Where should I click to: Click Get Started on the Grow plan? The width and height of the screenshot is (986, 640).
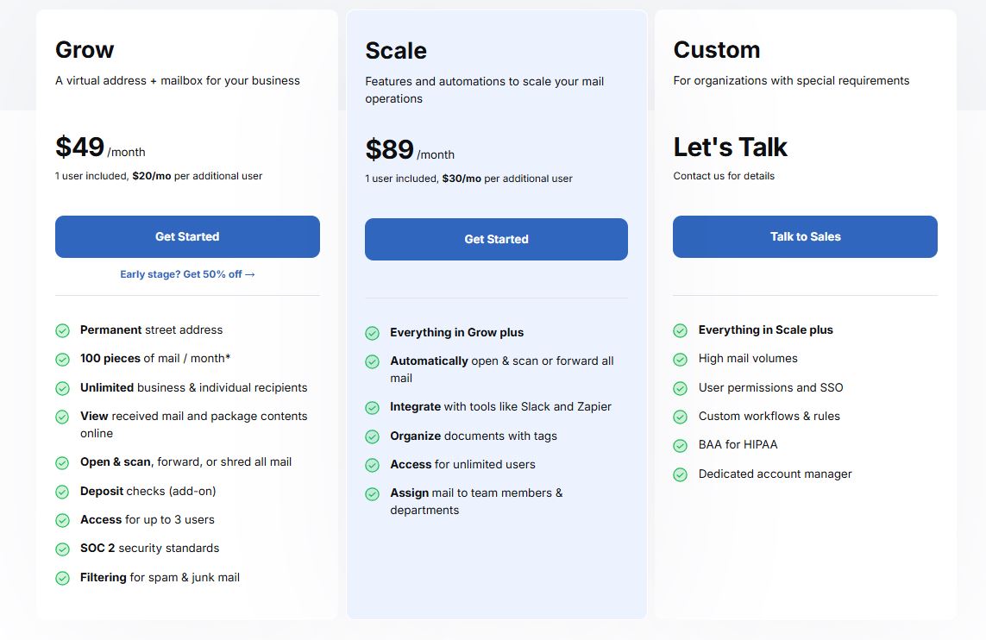(187, 236)
